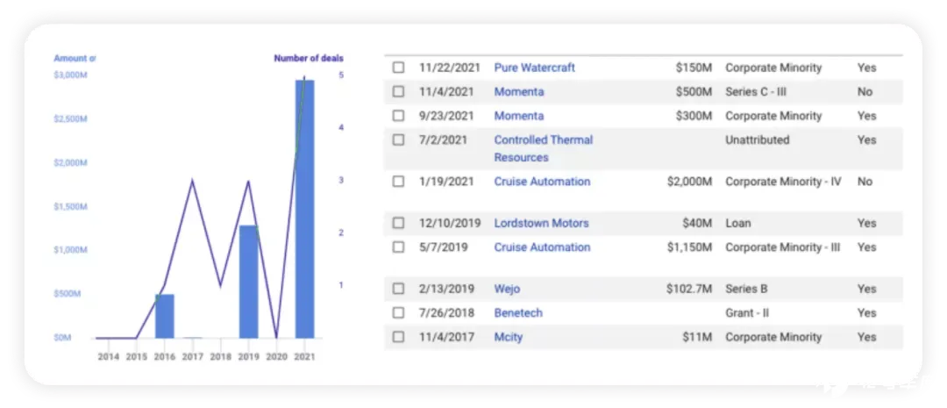The image size is (947, 408).
Task: Check the Benetech row checkbox
Action: [399, 313]
